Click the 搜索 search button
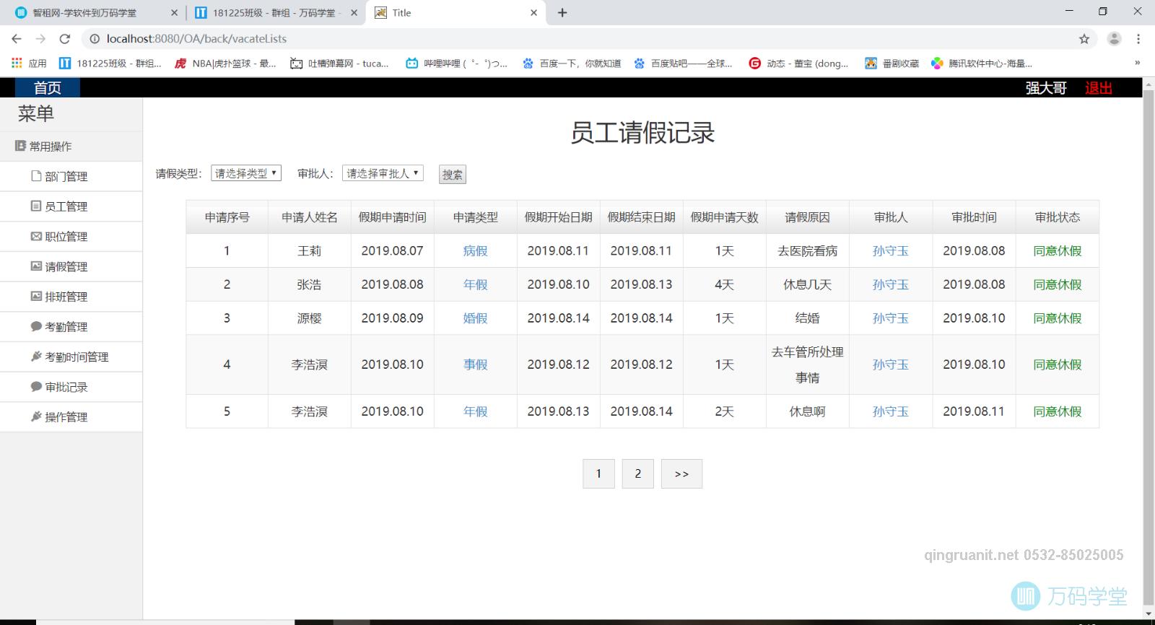Viewport: 1155px width, 625px height. click(x=453, y=175)
